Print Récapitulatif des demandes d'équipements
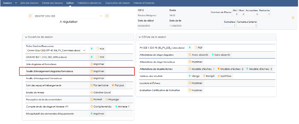 (x=97, y=114)
